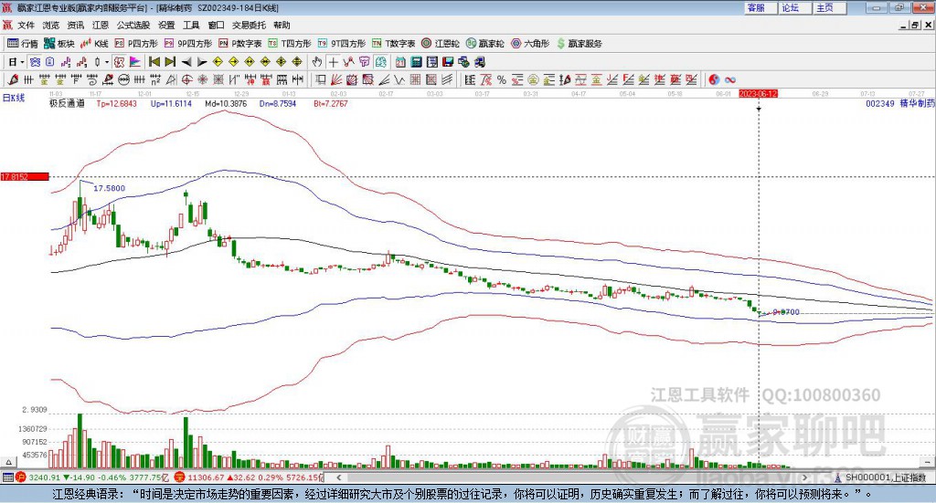Open the P数字表 tool

(240, 44)
